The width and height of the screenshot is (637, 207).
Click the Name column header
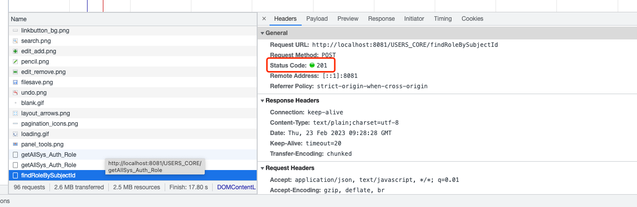19,19
